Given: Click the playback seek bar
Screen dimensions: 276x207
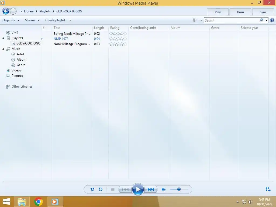Looking at the screenshot, I should pos(138,181).
